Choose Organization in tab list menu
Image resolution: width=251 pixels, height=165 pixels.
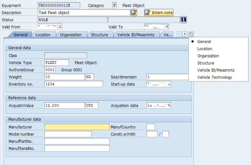click(x=208, y=56)
